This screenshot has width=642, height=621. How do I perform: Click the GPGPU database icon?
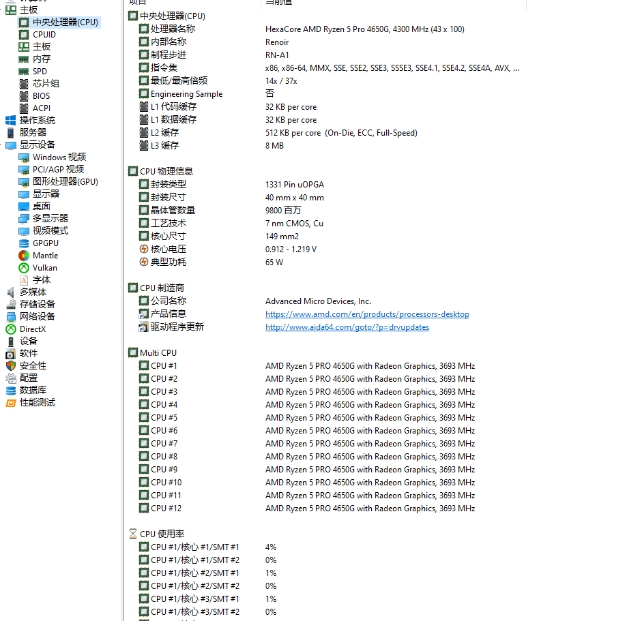pos(24,243)
